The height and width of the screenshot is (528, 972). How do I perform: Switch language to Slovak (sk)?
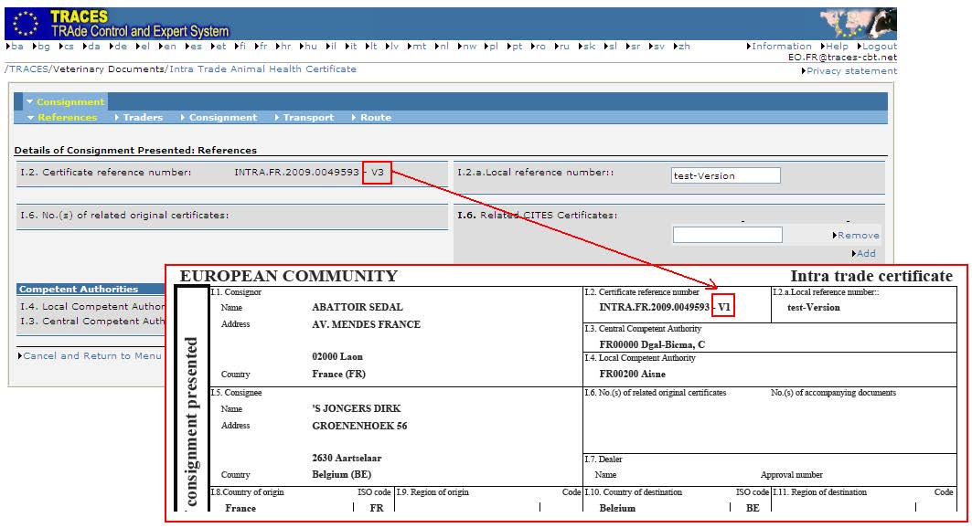(586, 47)
